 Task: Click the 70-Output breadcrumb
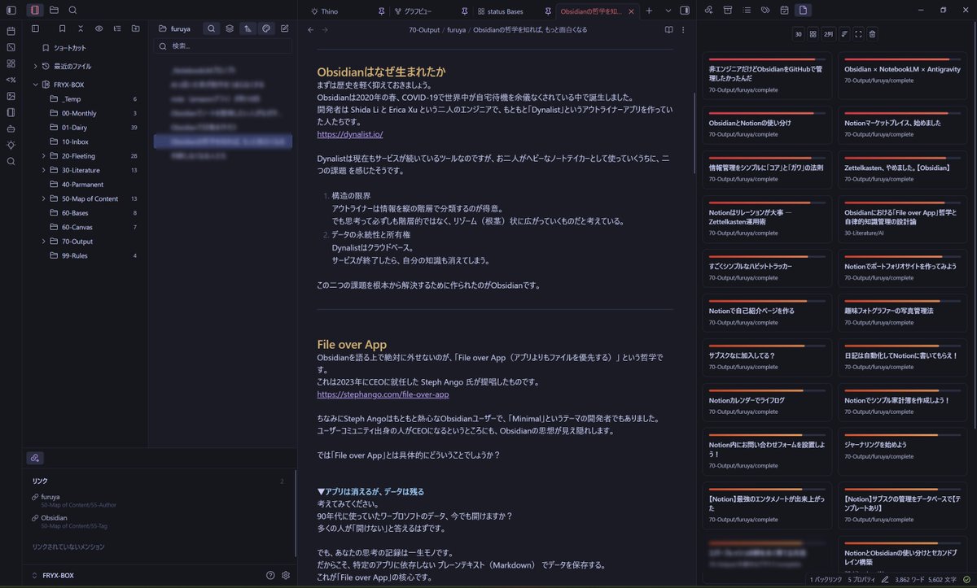pos(424,29)
